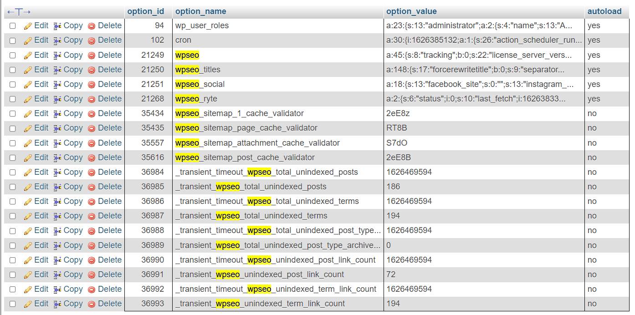Check the row checkbox for wp_user_roles

pyautogui.click(x=12, y=25)
